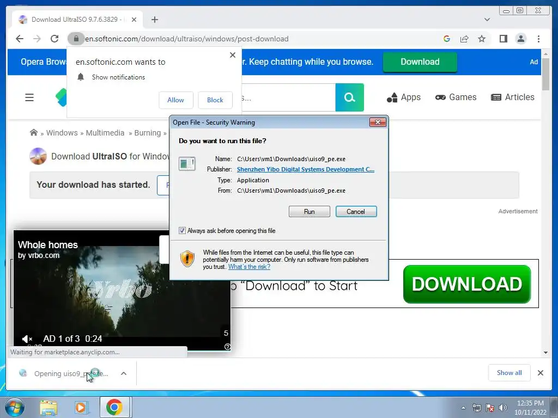Click the scrollbar down arrow

point(545,353)
